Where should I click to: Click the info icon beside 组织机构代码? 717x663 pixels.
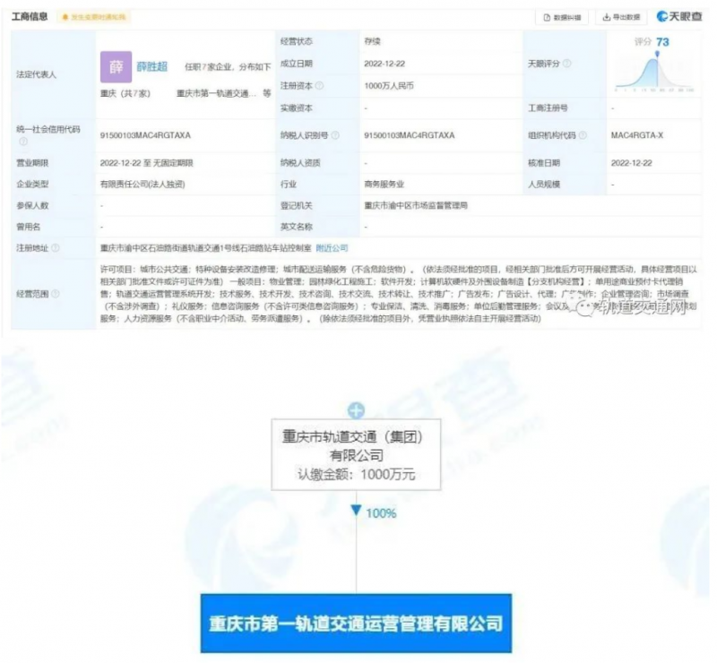click(583, 135)
